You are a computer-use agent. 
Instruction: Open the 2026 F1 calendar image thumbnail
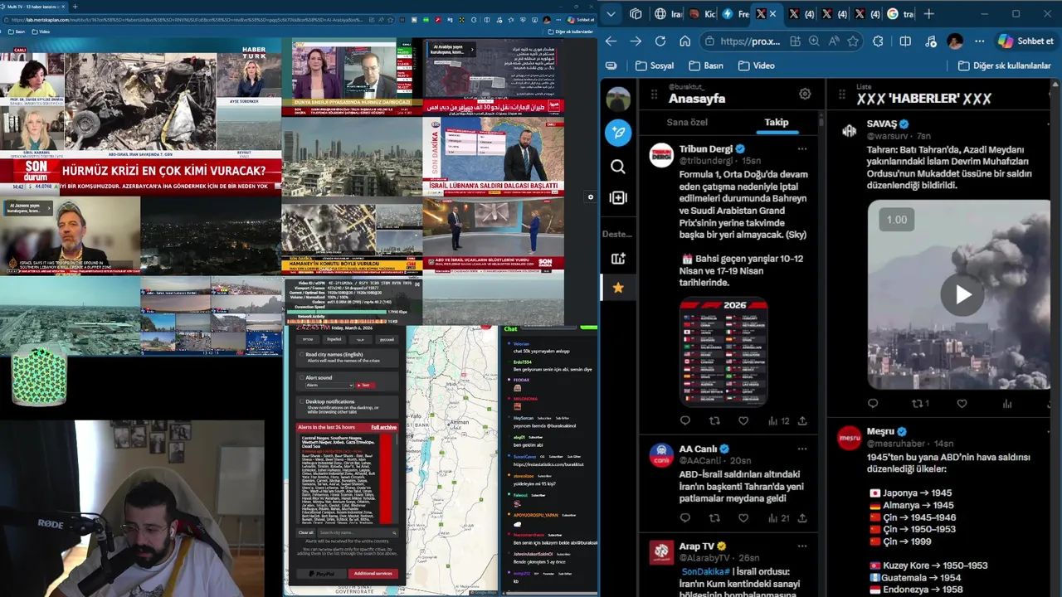(x=723, y=352)
